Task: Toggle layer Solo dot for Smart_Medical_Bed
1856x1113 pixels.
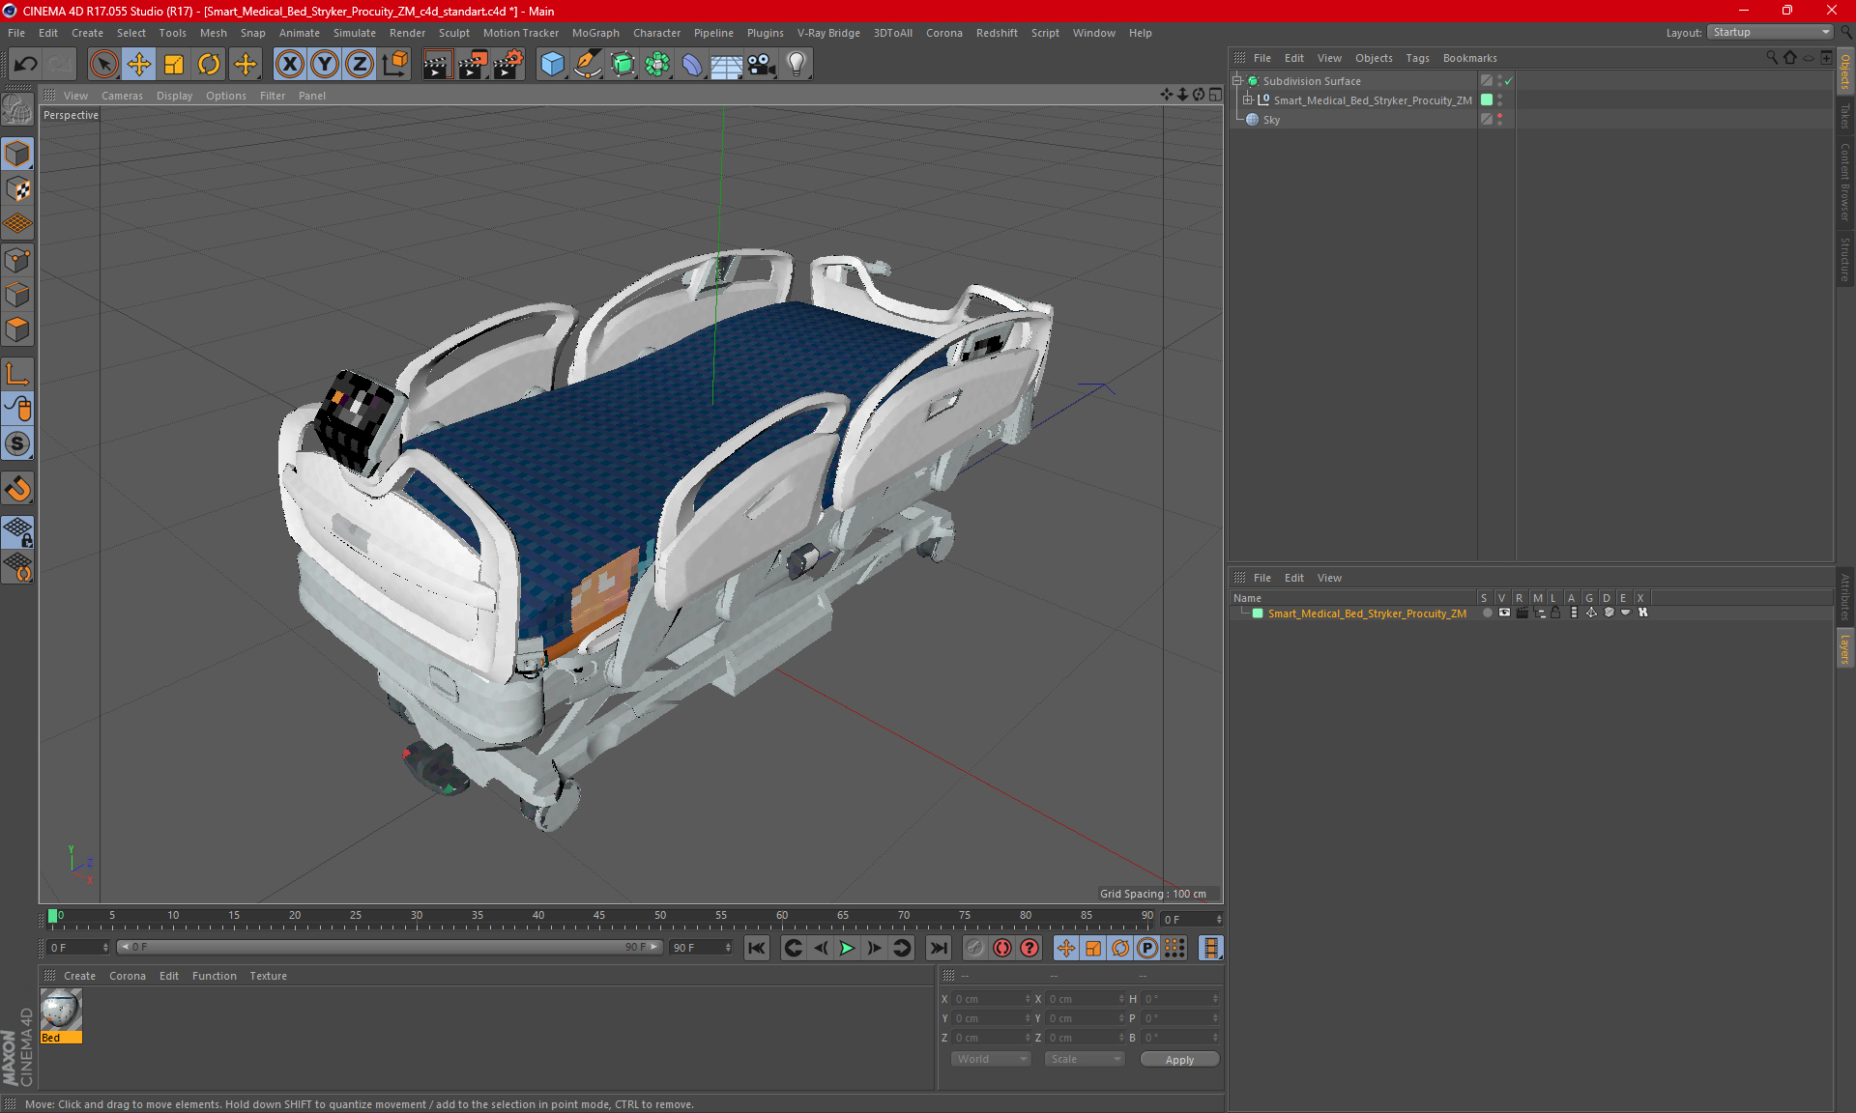Action: click(x=1487, y=613)
